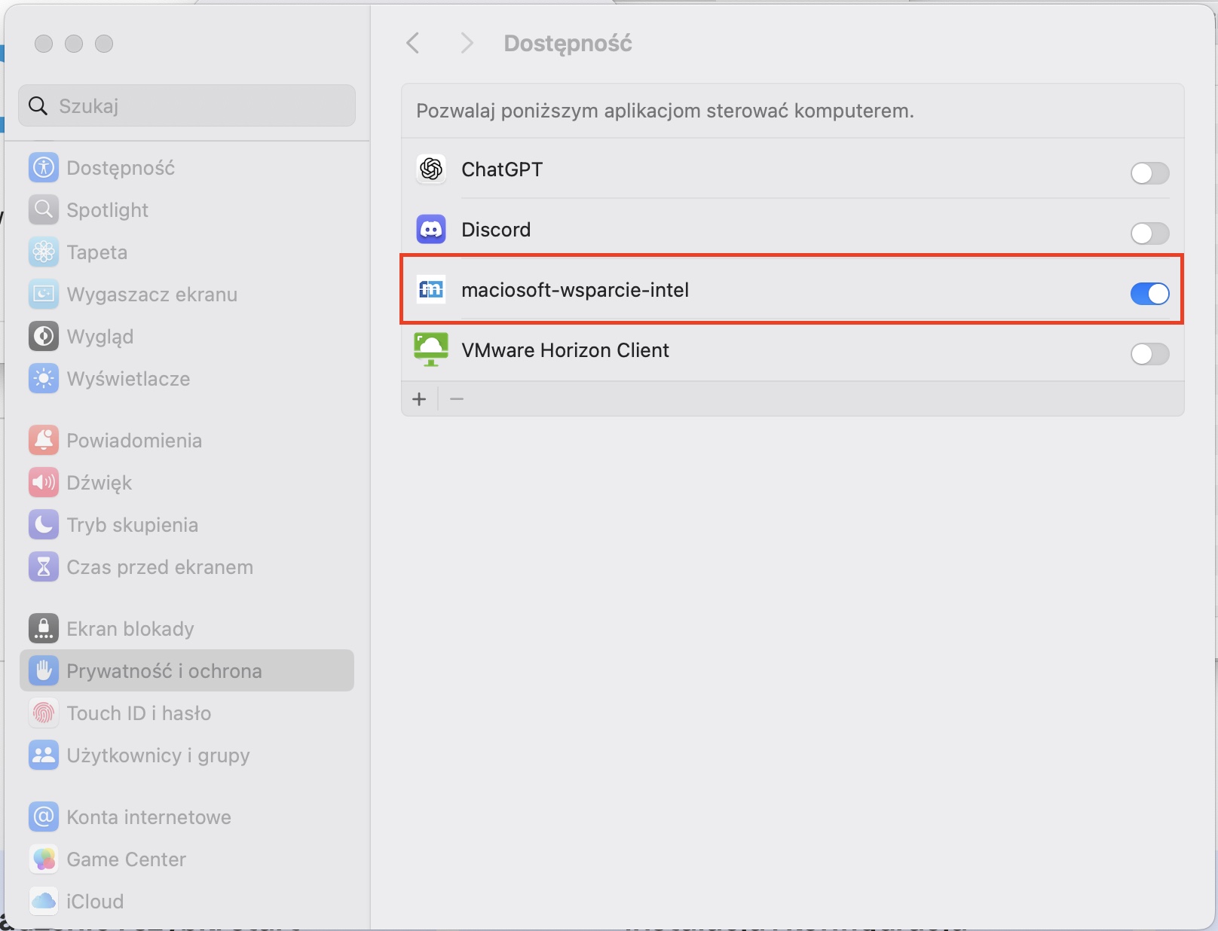
Task: Disable maciosoft-wsparcie-intel toggle
Action: (x=1149, y=294)
